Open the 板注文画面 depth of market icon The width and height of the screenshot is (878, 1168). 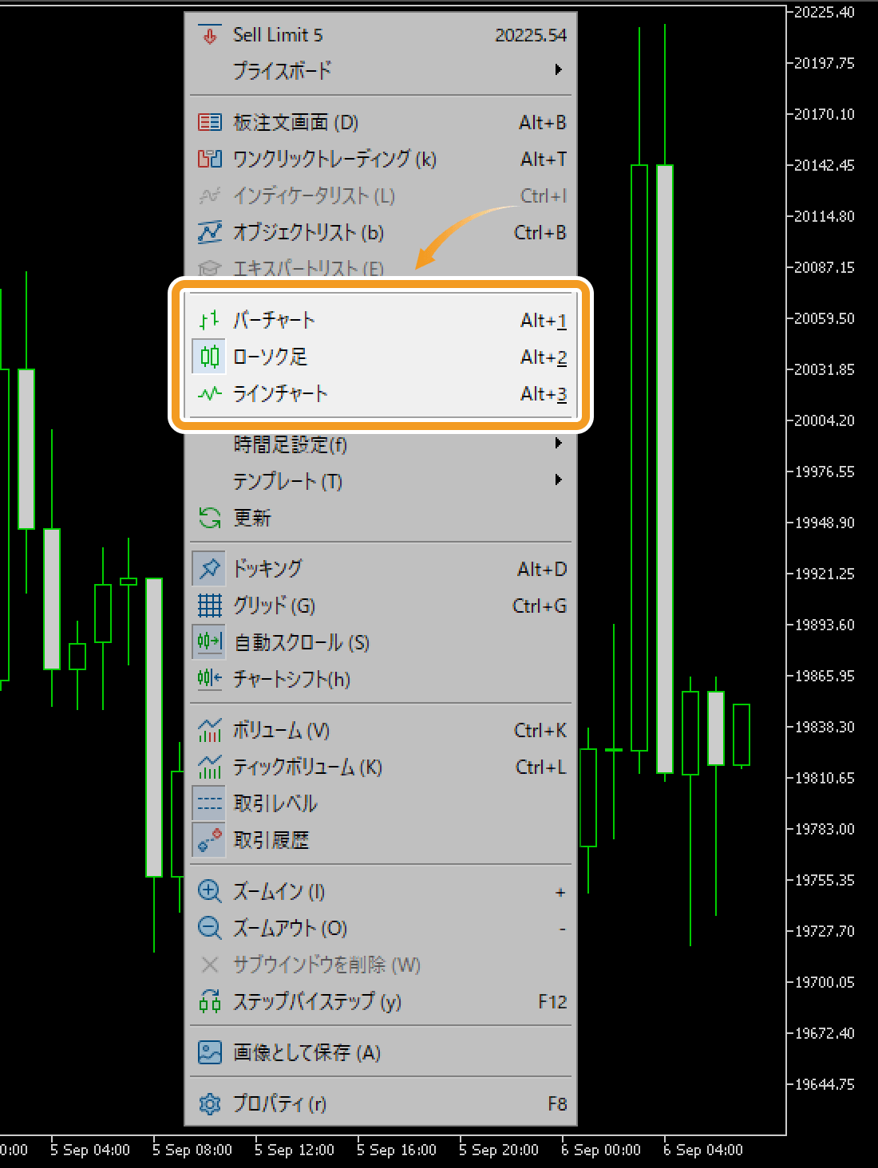click(x=210, y=122)
